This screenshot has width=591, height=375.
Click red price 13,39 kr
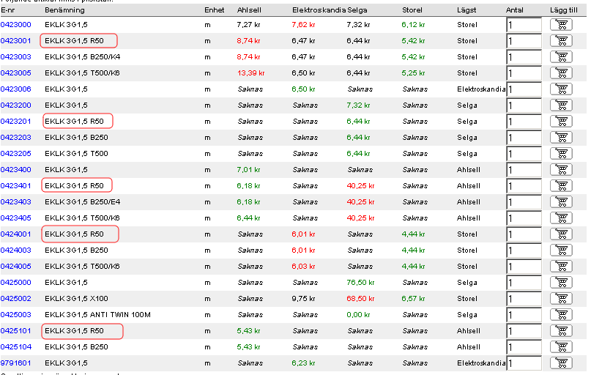coord(250,73)
